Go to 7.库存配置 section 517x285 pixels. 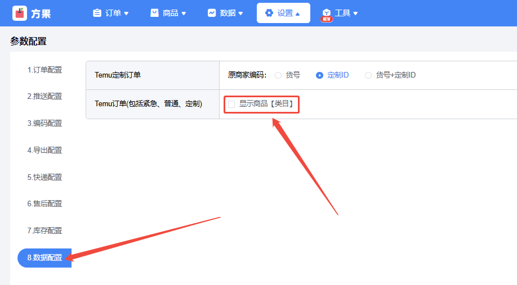pyautogui.click(x=44, y=230)
